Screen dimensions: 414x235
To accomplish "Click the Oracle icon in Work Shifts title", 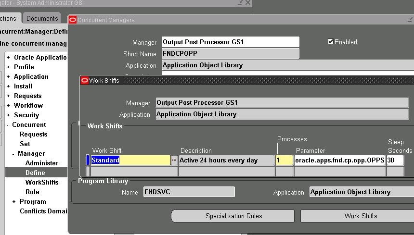I will pos(85,80).
